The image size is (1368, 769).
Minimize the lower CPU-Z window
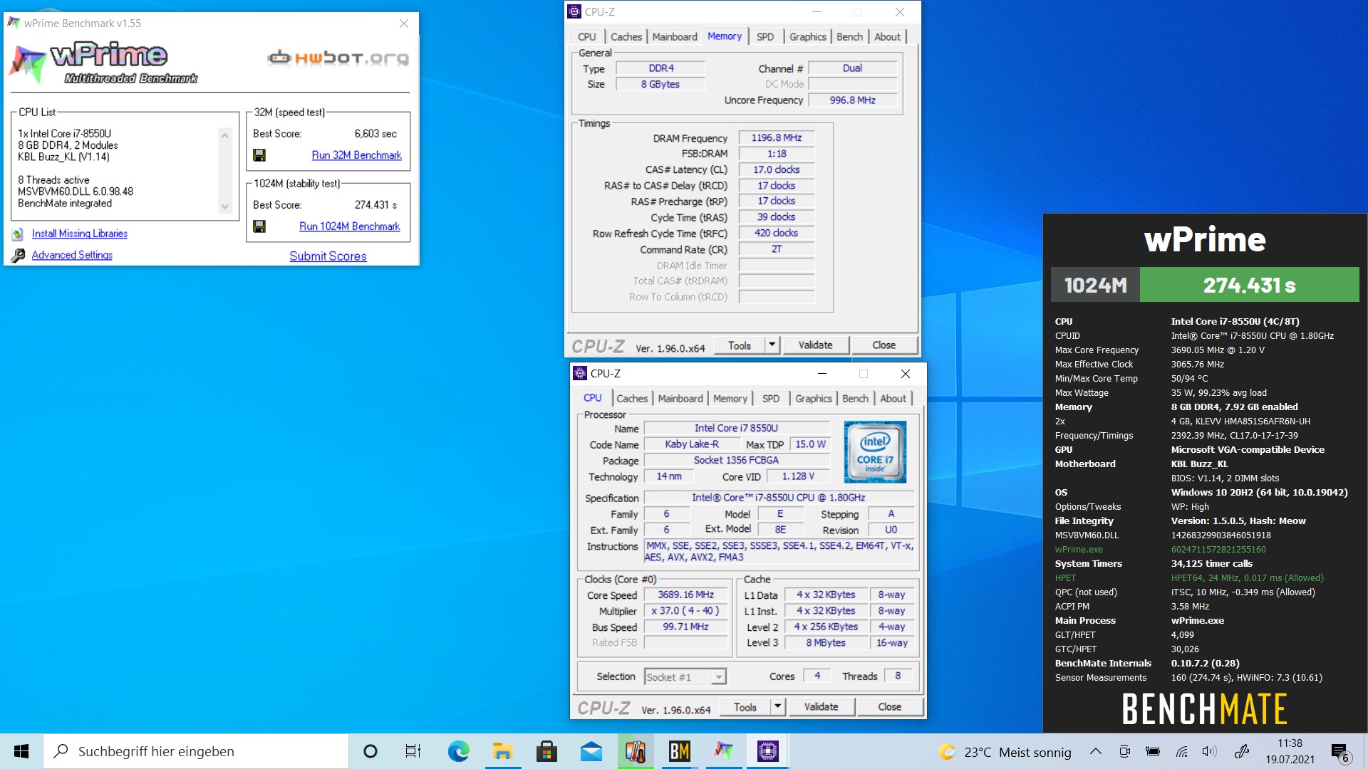(822, 373)
